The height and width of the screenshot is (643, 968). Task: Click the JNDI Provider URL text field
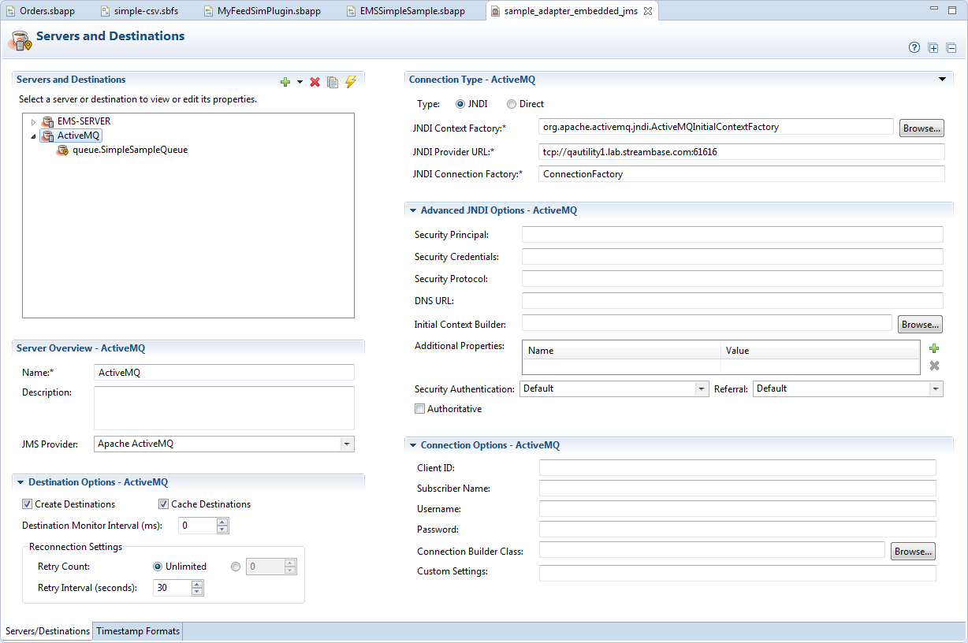tap(741, 152)
